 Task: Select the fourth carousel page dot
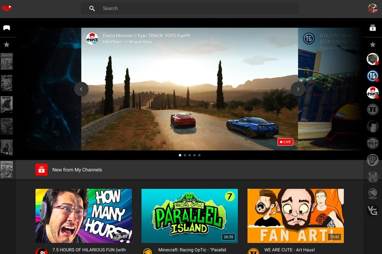pos(194,155)
